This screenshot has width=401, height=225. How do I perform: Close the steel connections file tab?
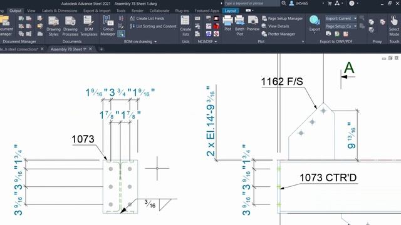pyautogui.click(x=42, y=49)
